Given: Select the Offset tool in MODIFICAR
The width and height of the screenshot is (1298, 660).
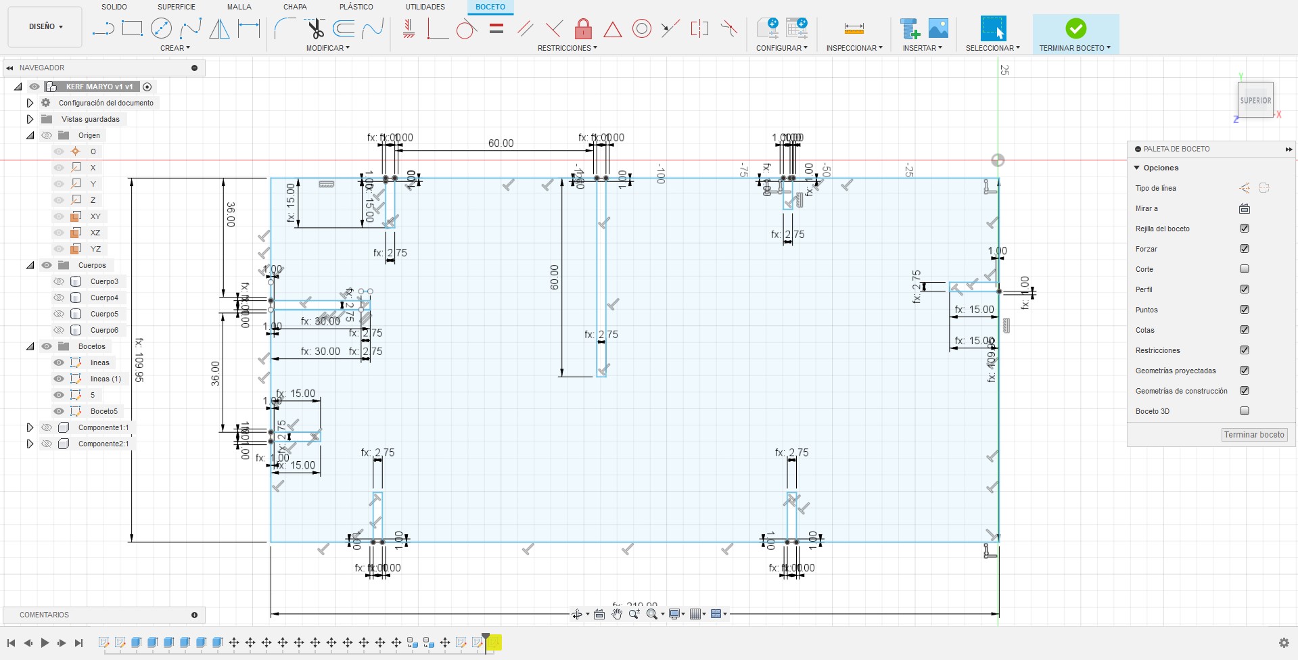Looking at the screenshot, I should point(344,28).
